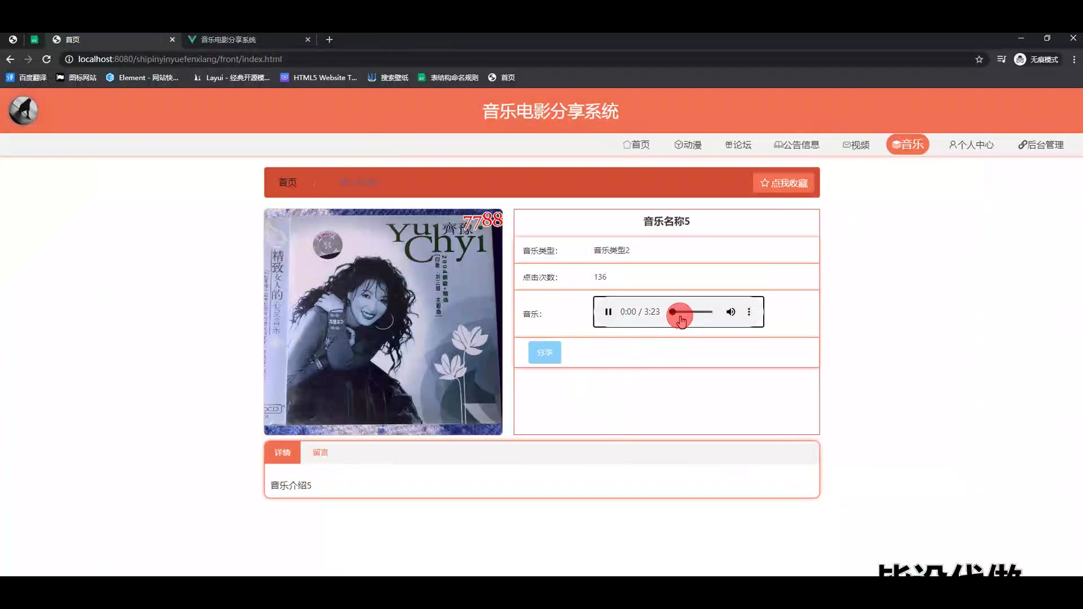Go forward in the browser
Screen dimensions: 1083x609
pyautogui.click(x=28, y=59)
